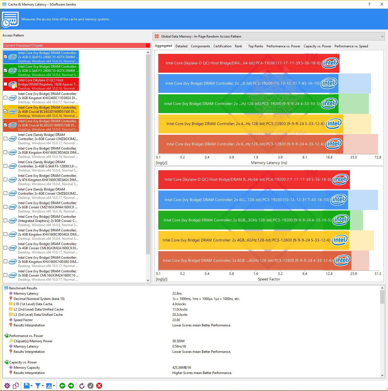Check the 2x 8GB Kingston KHX2400C11D38GX entry
This screenshot has width=388, height=391.
click(x=6, y=98)
